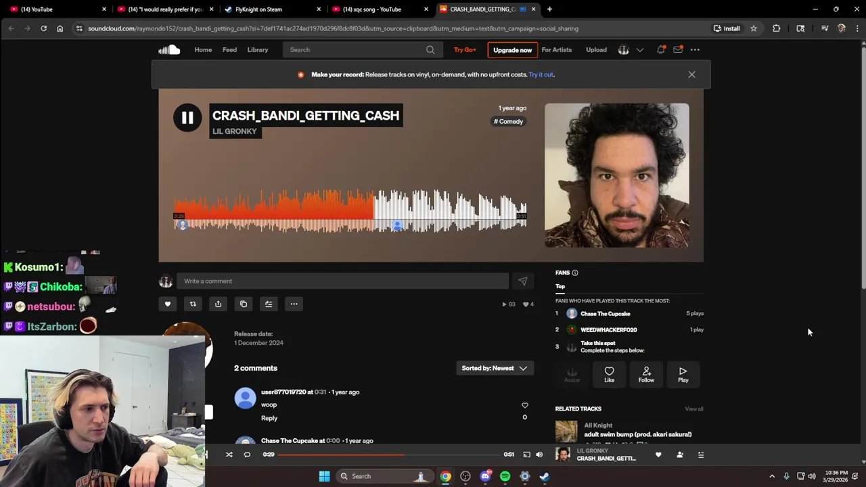This screenshot has height=487, width=866.
Task: Click the SoundCloud logo
Action: pos(169,49)
